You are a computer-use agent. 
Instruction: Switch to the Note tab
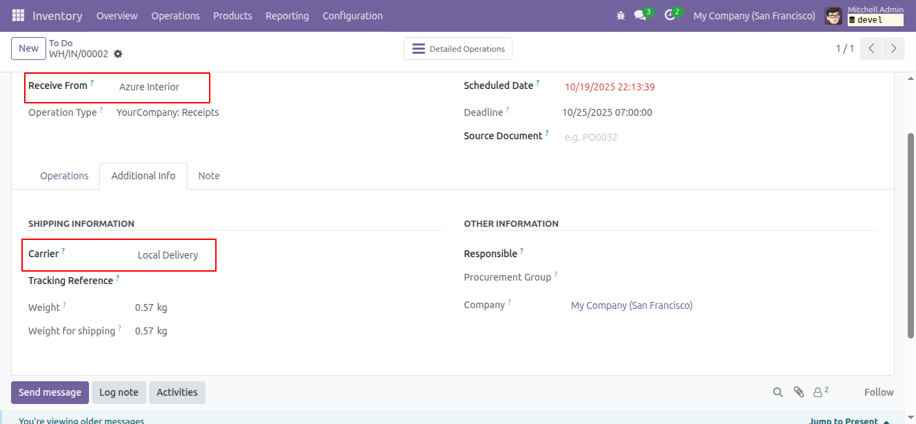[x=209, y=176]
